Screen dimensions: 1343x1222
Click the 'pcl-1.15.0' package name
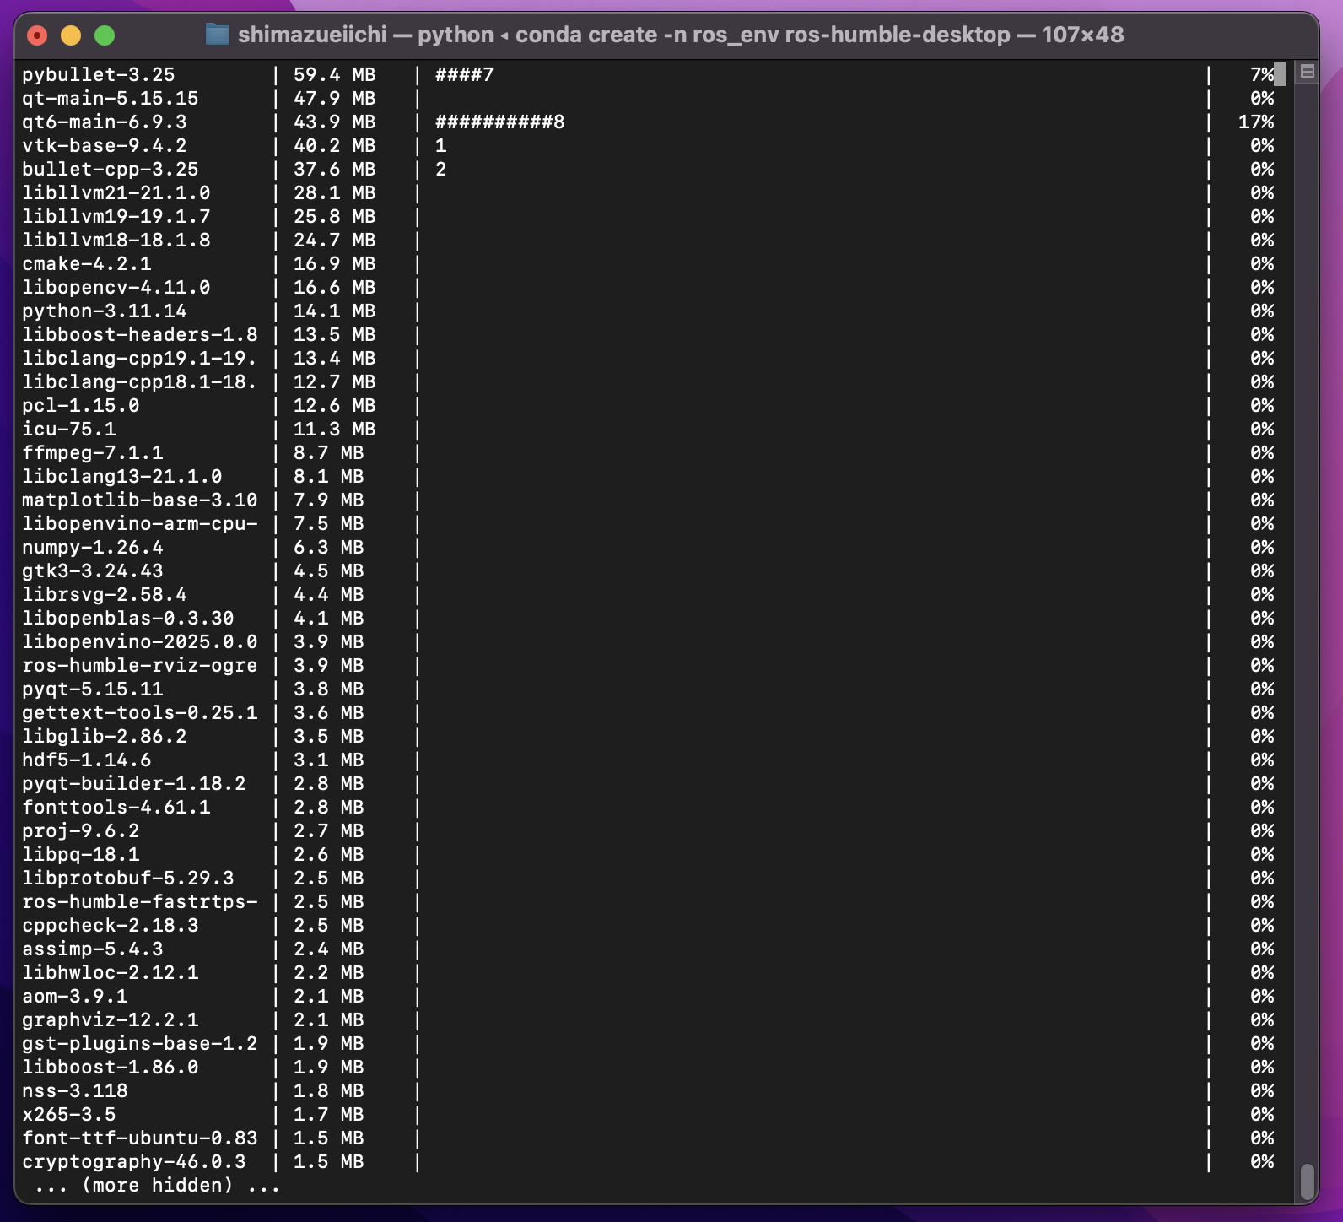click(x=81, y=406)
